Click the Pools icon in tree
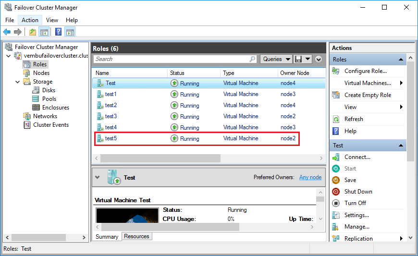This screenshot has height=256, width=418. [36, 99]
